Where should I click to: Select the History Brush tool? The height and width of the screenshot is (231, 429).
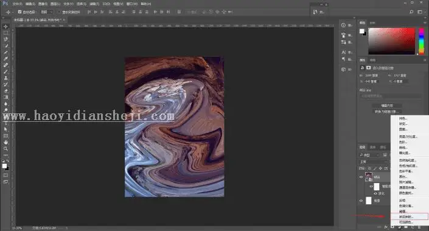tap(5, 84)
